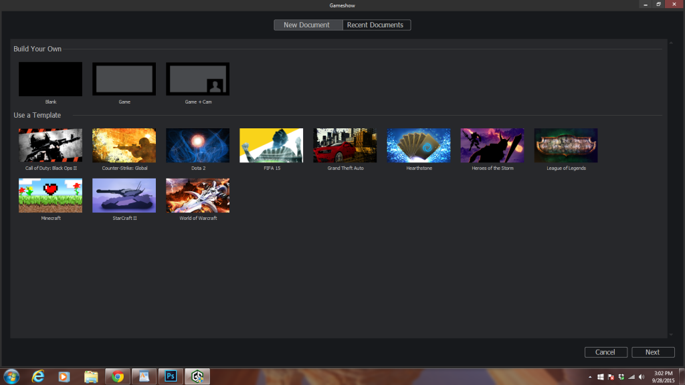Switch to New Document tab
The image size is (685, 385).
coord(308,25)
